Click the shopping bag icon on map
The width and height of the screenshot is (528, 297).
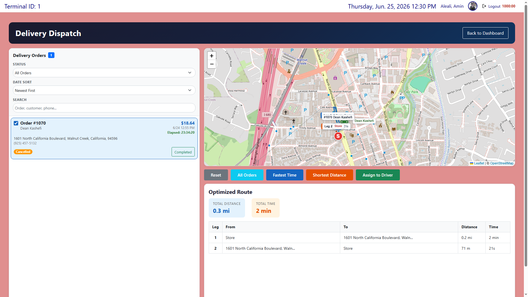[x=335, y=78]
